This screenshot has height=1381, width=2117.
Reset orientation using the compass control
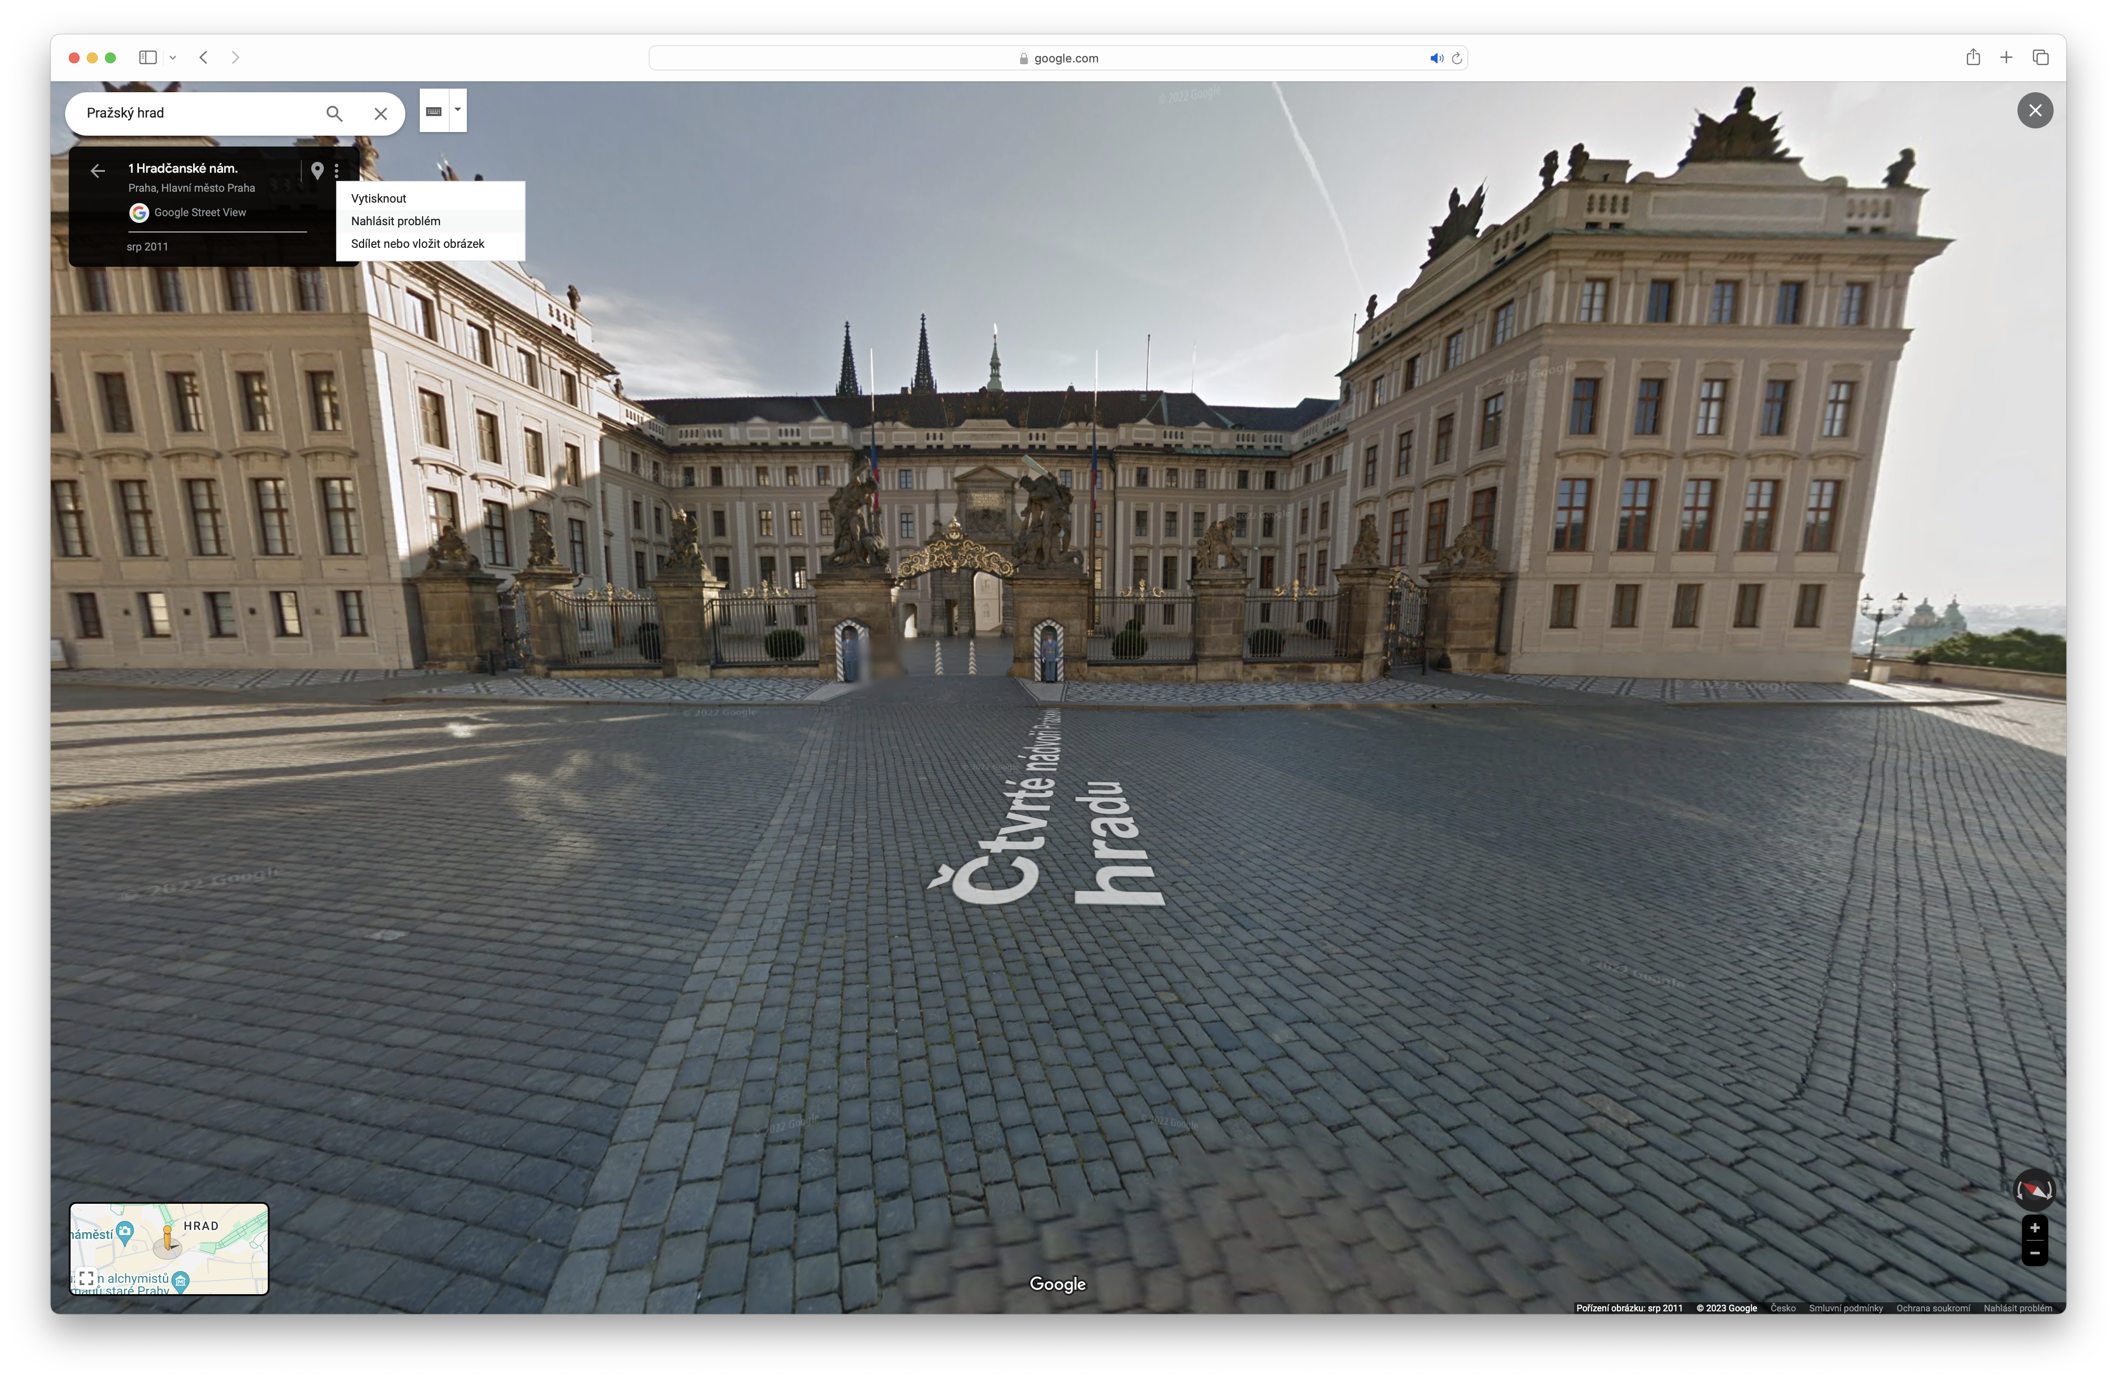point(2035,1189)
